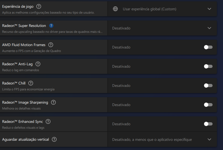
Task: Click the Radeon Super Resolution setting label
Action: click(24, 26)
